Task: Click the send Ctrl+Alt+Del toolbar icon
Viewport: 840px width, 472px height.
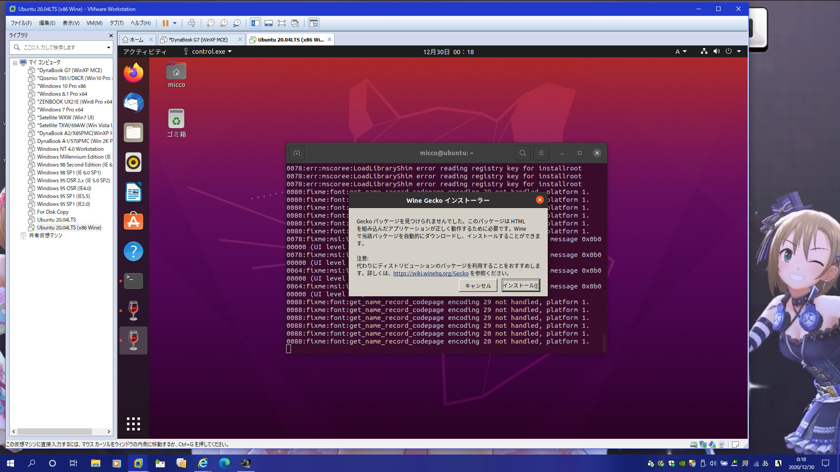Action: coord(192,23)
